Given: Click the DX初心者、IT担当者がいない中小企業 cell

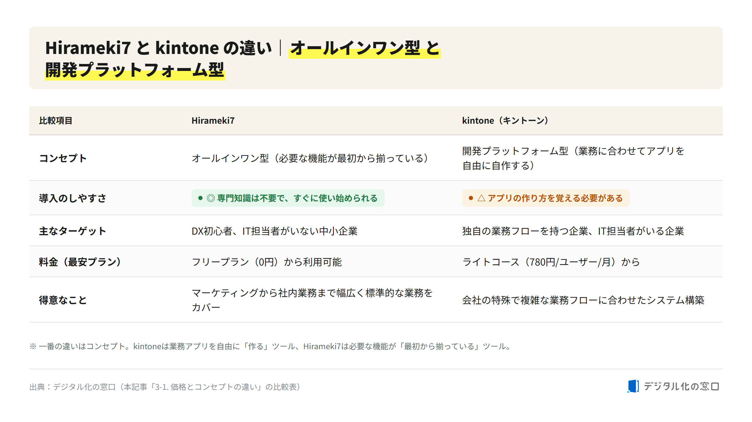Looking at the screenshot, I should pyautogui.click(x=274, y=231).
